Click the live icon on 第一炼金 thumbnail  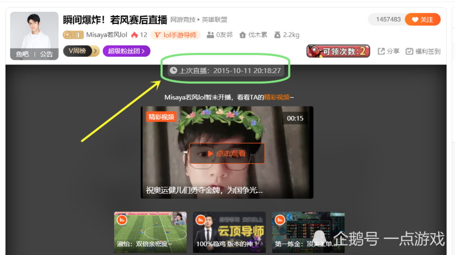pos(280,220)
